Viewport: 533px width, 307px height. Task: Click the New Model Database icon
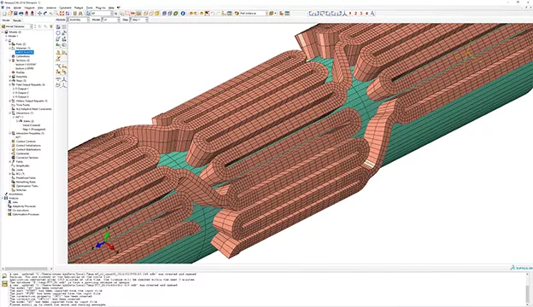click(4, 14)
